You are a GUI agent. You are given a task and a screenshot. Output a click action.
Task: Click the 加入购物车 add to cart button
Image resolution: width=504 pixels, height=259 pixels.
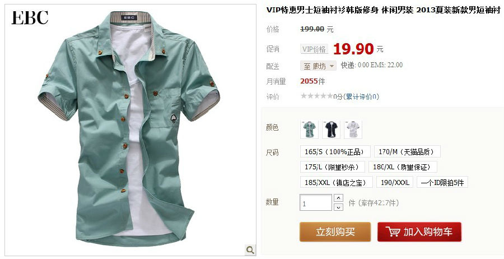(419, 232)
